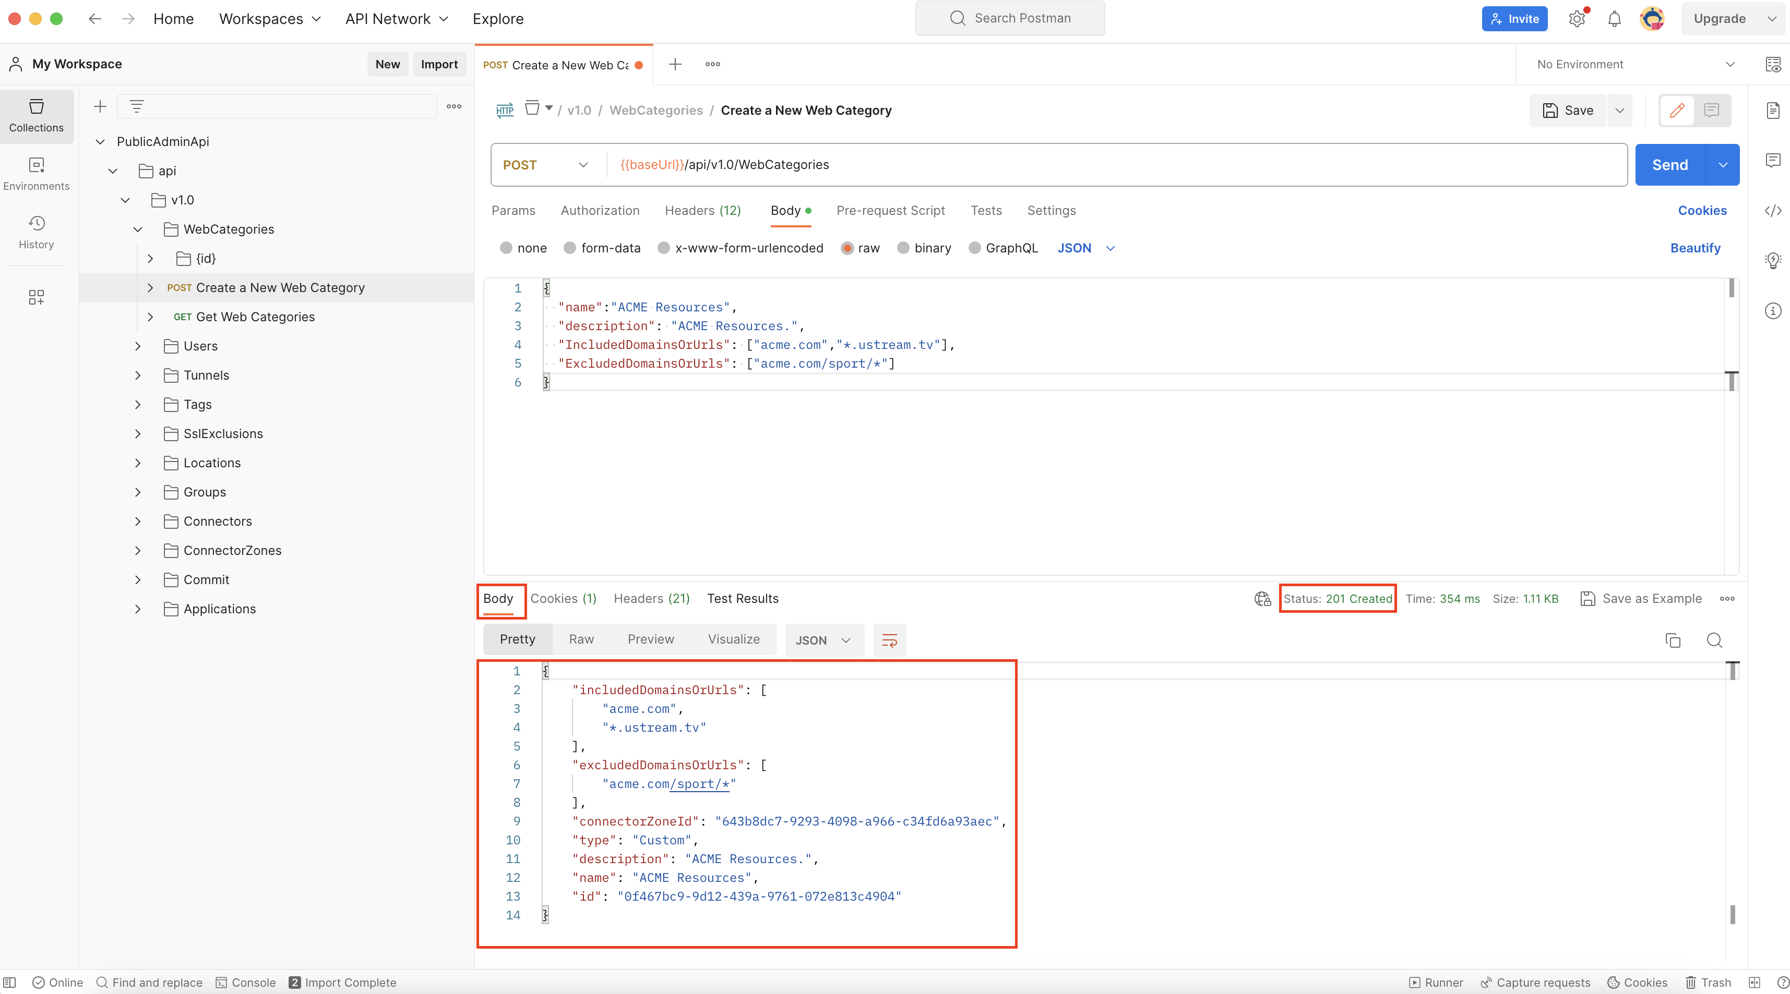Viewport: 1790px width, 994px height.
Task: Click the request URL field
Action: coord(1112,165)
